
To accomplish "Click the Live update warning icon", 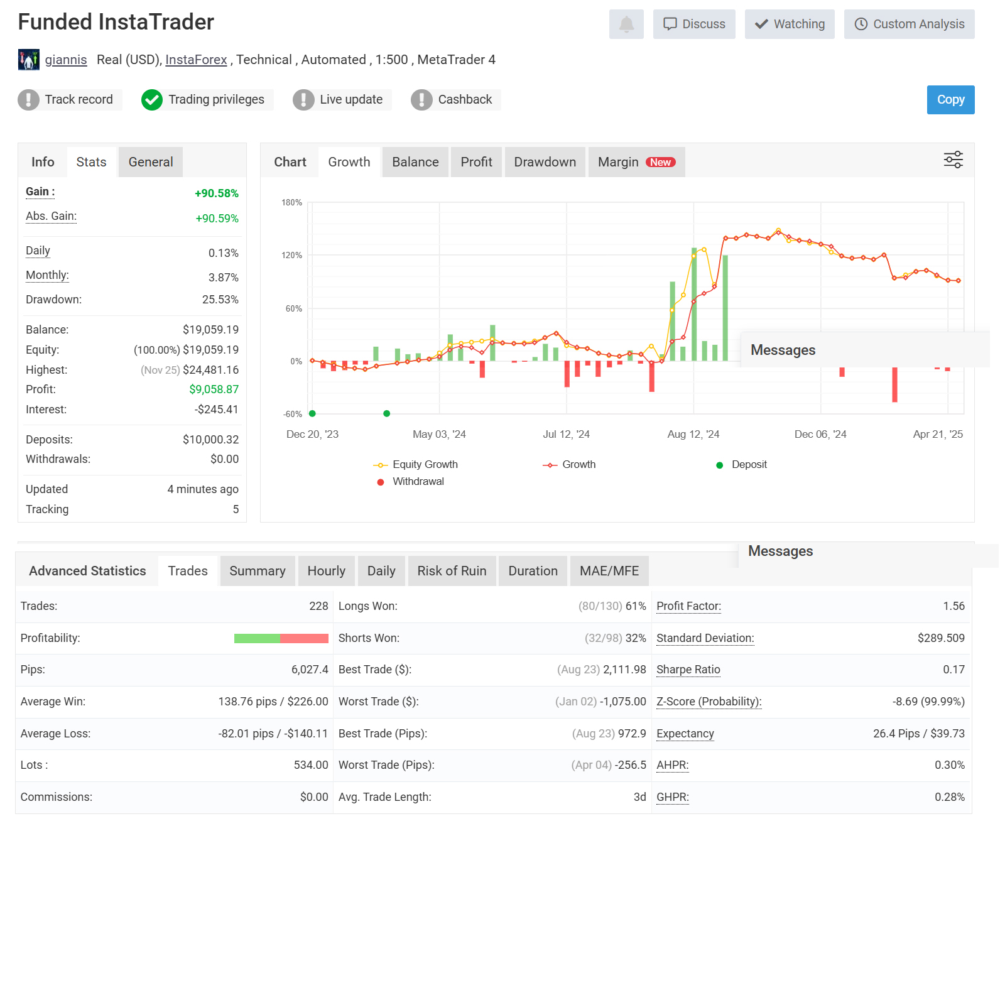I will (303, 100).
